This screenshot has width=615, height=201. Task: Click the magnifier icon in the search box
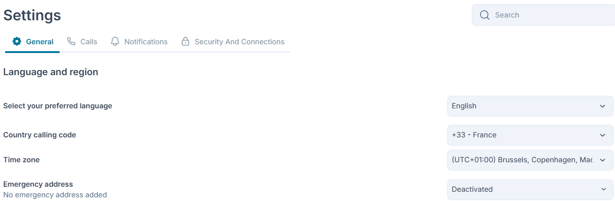click(x=485, y=15)
